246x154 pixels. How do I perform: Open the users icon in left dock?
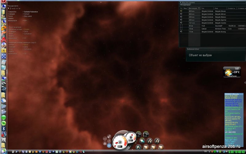click(4, 17)
